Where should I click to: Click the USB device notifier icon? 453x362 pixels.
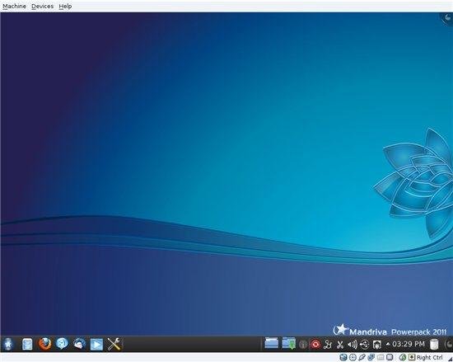(x=365, y=345)
